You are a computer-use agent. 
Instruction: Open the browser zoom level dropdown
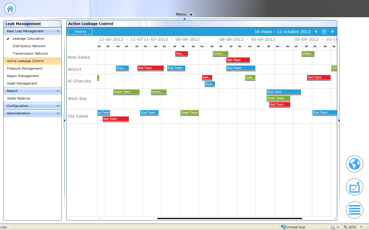click(x=361, y=227)
